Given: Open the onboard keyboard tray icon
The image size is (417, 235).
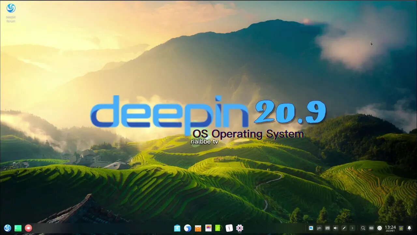Looking at the screenshot, I should click(x=327, y=228).
